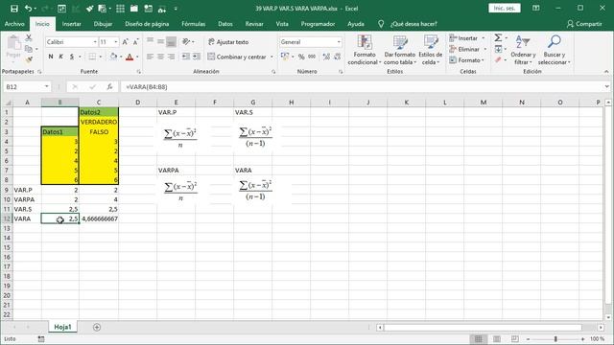Image resolution: width=614 pixels, height=345 pixels.
Task: Click the zoom slider in the status bar
Action: [x=555, y=338]
